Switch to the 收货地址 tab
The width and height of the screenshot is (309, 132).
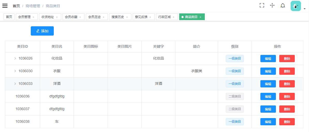(48, 17)
